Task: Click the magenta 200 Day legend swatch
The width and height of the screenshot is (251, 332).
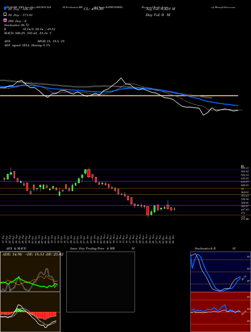Action: pos(5,20)
